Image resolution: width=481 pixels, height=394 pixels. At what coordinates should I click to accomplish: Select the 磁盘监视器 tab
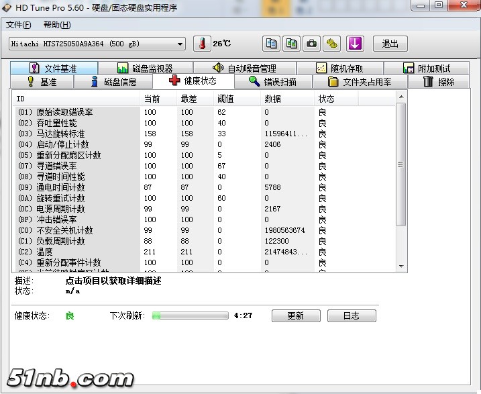click(145, 68)
